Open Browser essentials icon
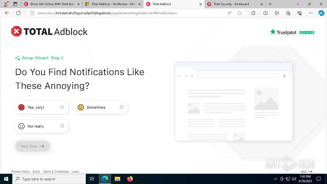 pos(299,13)
